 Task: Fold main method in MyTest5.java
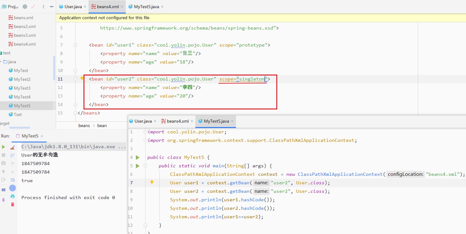click(145, 166)
